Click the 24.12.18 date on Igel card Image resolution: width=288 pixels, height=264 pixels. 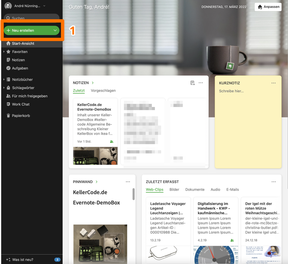251,240
